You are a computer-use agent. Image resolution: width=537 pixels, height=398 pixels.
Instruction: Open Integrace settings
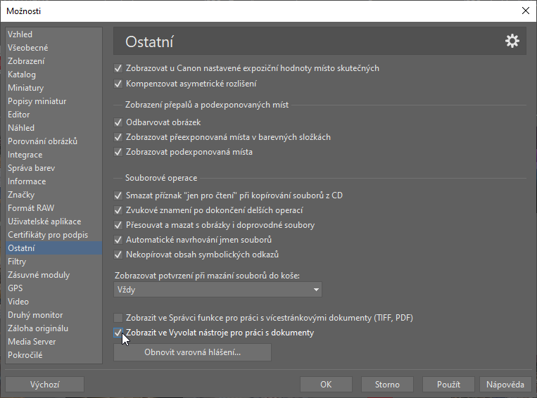point(53,155)
